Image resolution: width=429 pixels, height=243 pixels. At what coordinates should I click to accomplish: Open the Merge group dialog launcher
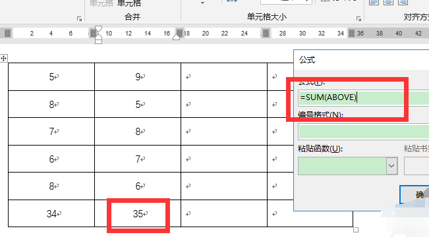point(79,18)
